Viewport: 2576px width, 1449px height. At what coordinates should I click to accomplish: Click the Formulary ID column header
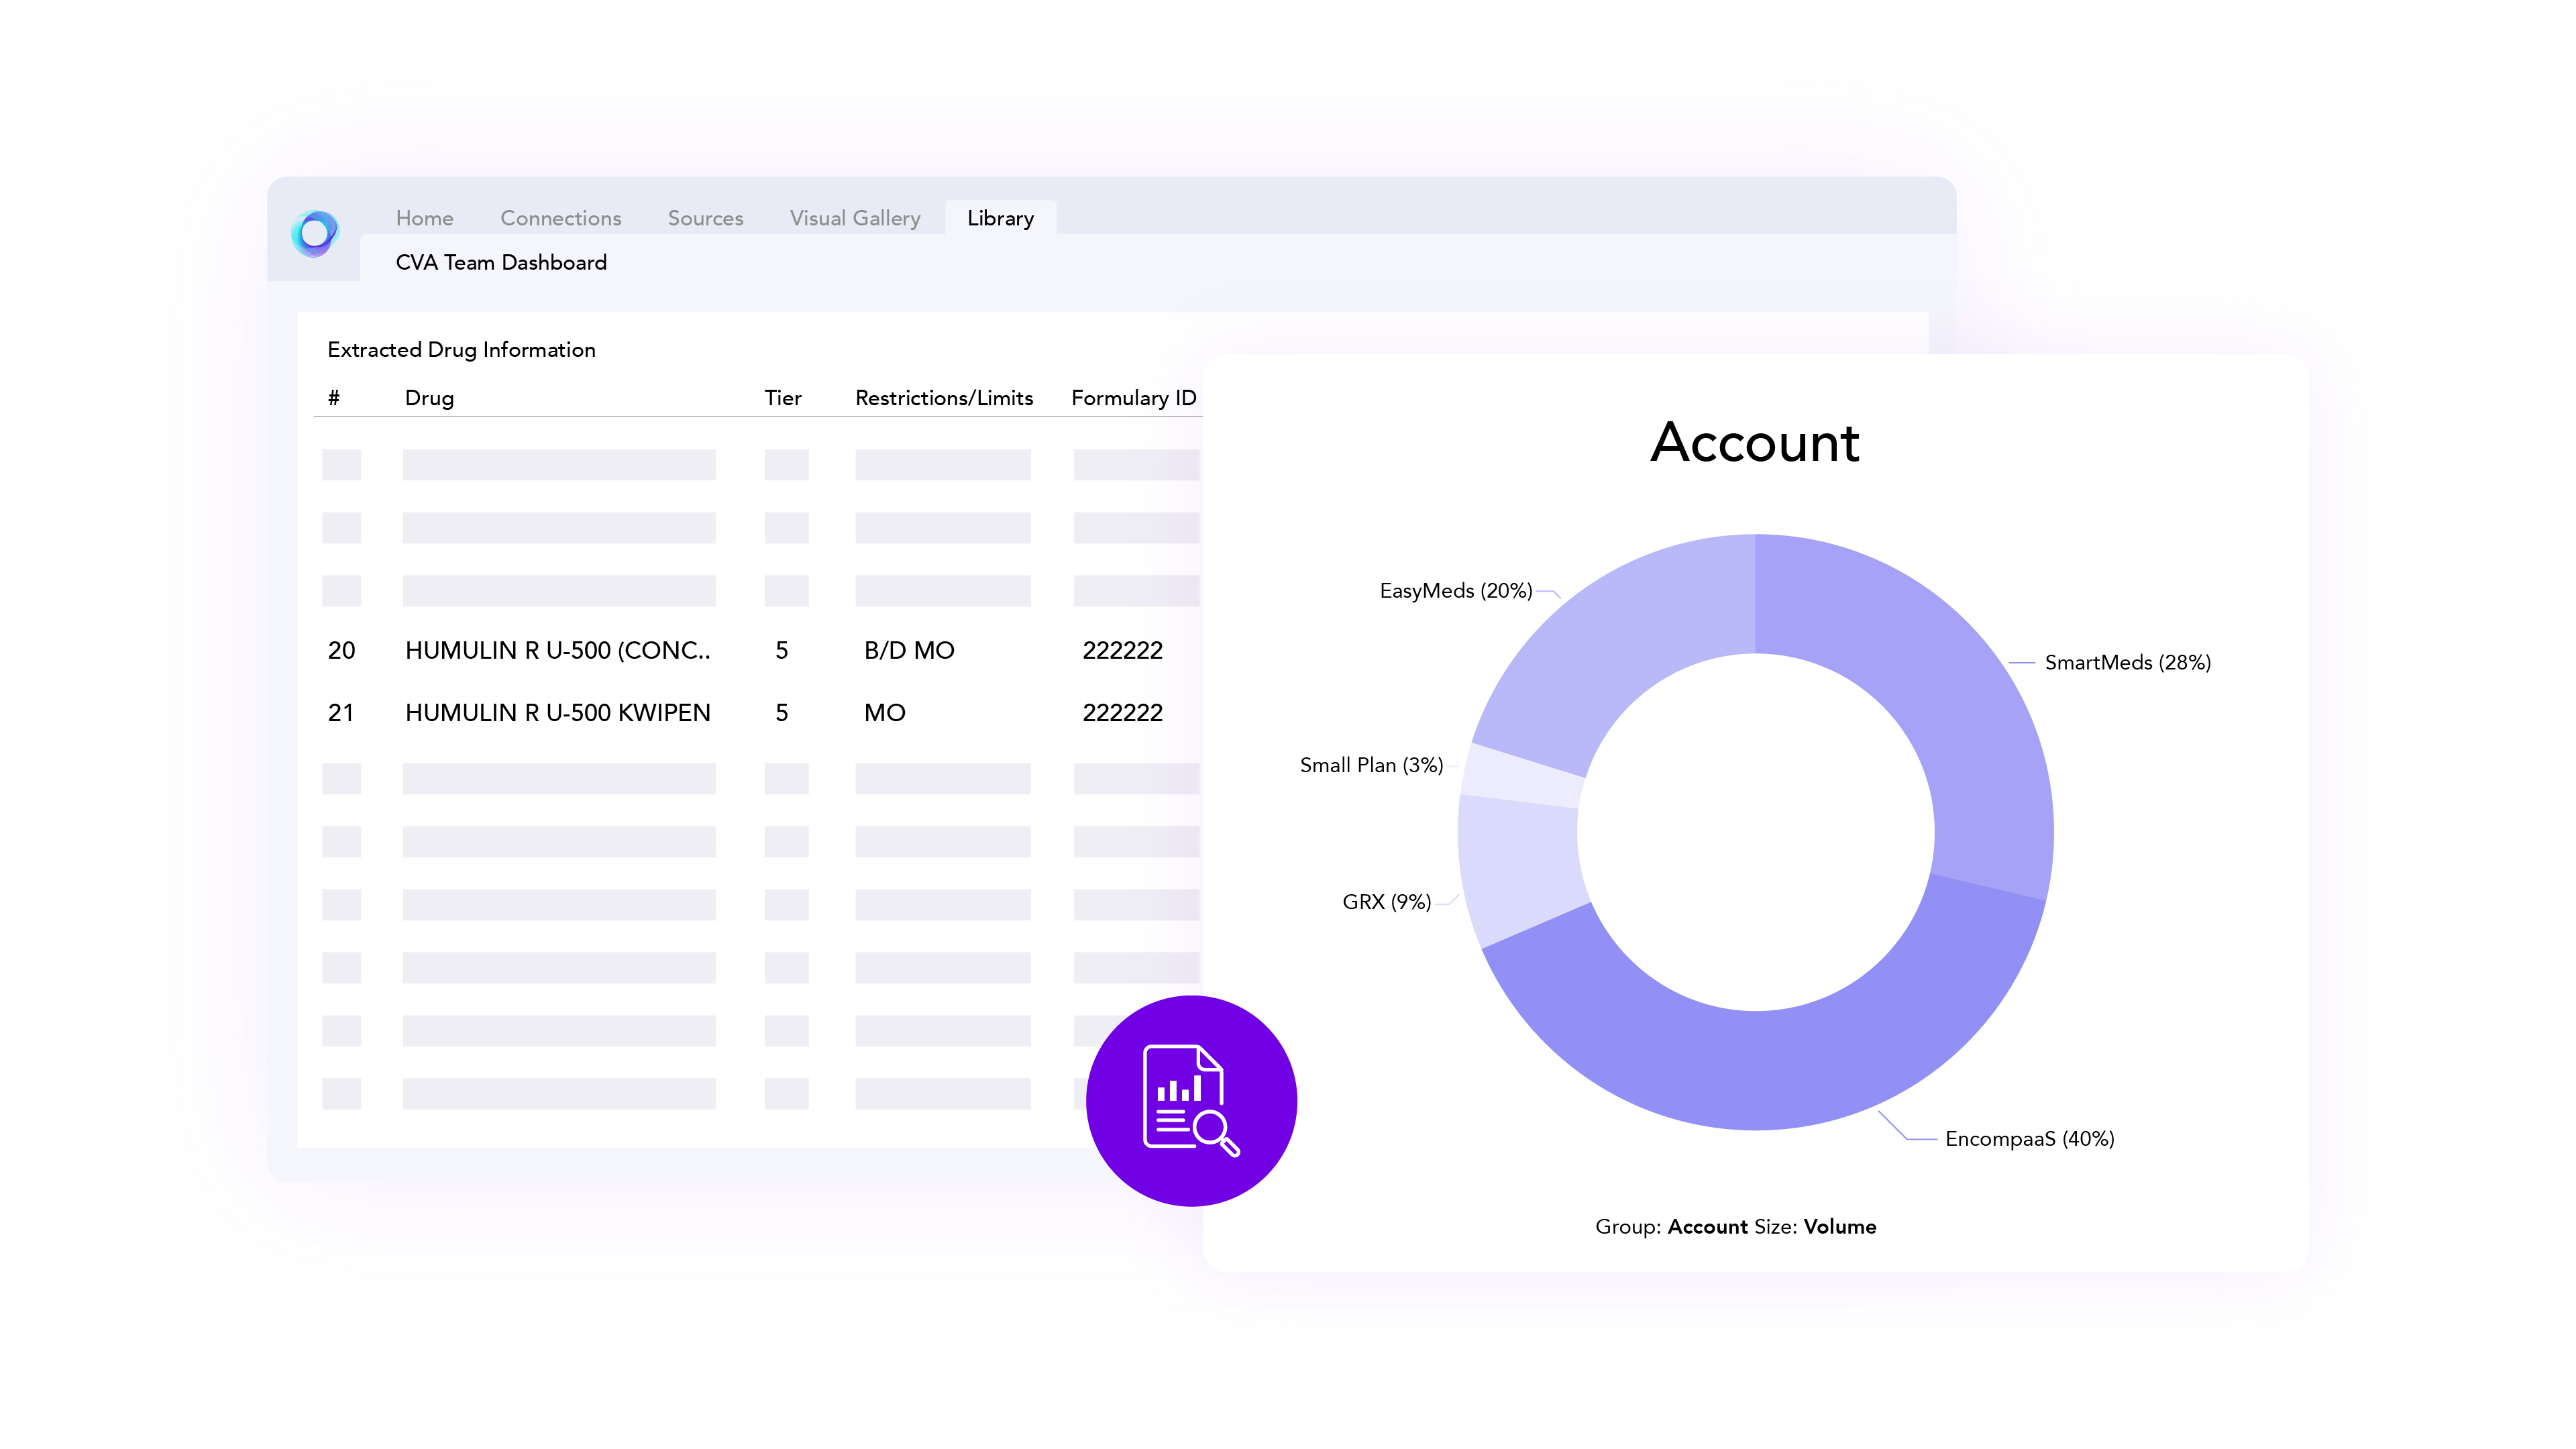1133,398
